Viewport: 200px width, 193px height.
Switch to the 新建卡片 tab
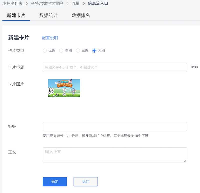pyautogui.click(x=16, y=16)
